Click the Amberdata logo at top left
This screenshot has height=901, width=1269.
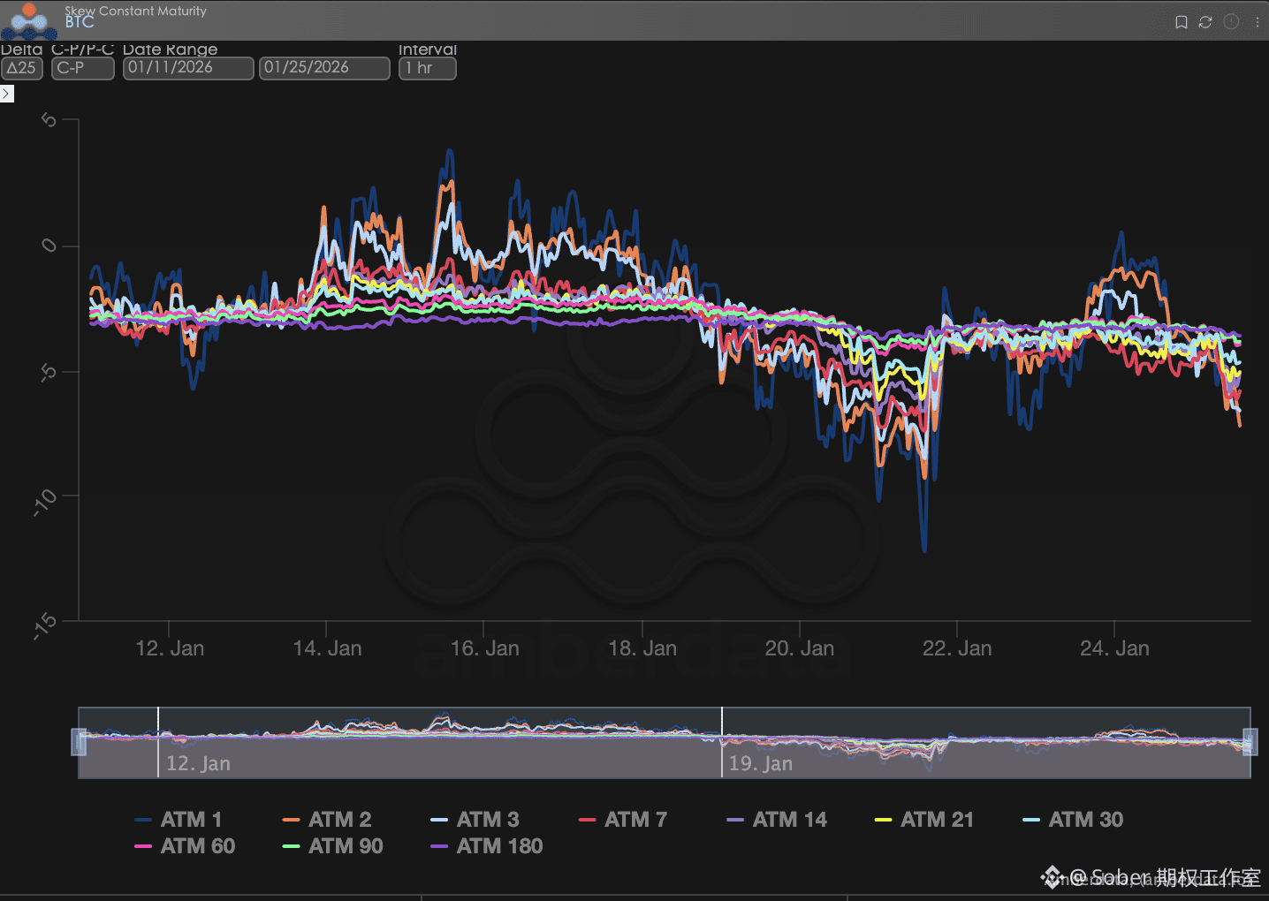click(29, 20)
